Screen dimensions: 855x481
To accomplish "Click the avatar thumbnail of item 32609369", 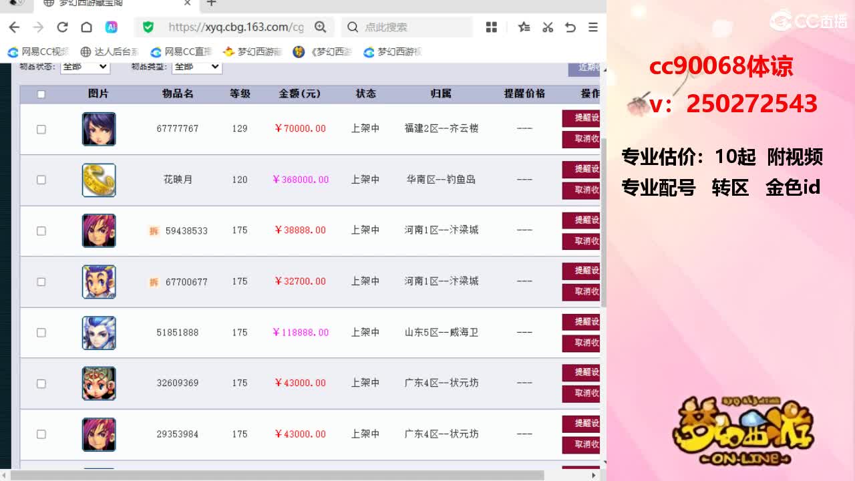I will click(x=99, y=383).
